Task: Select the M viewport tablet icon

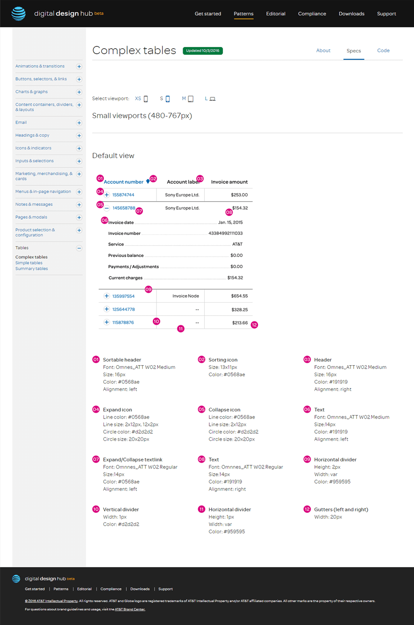Action: click(x=191, y=99)
